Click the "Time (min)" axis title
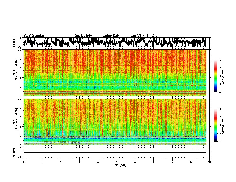Image resolution: width=236 pixels, height=182 pixels. point(119,165)
